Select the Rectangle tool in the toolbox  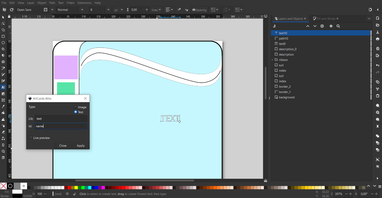[x=3, y=36]
